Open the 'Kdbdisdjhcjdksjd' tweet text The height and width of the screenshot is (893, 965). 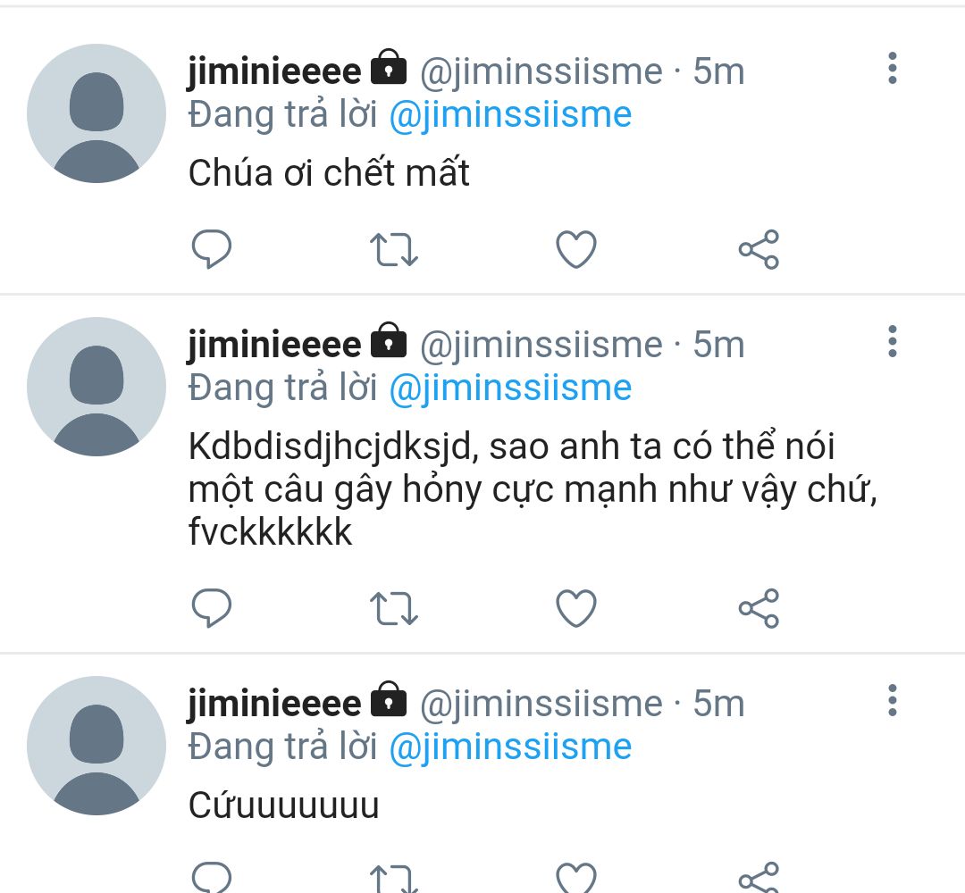(x=533, y=489)
